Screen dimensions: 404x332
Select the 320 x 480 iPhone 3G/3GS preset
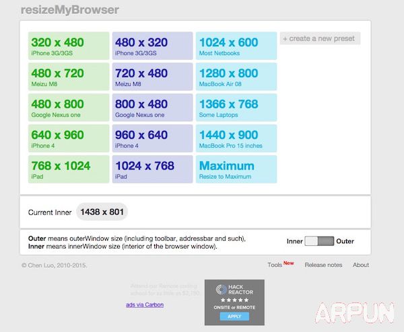[x=69, y=46]
